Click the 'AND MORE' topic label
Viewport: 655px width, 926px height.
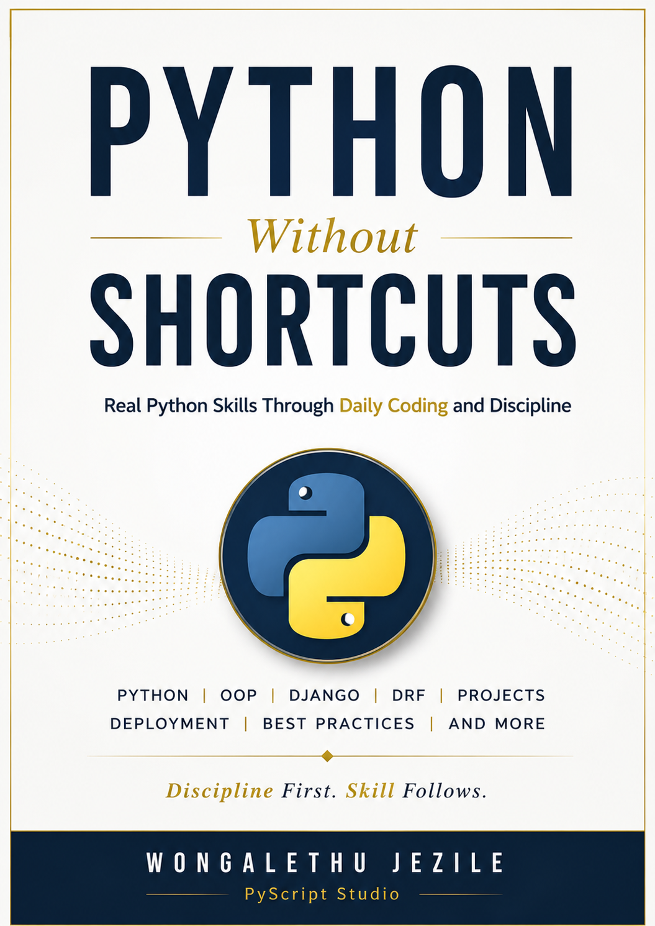[x=497, y=724]
